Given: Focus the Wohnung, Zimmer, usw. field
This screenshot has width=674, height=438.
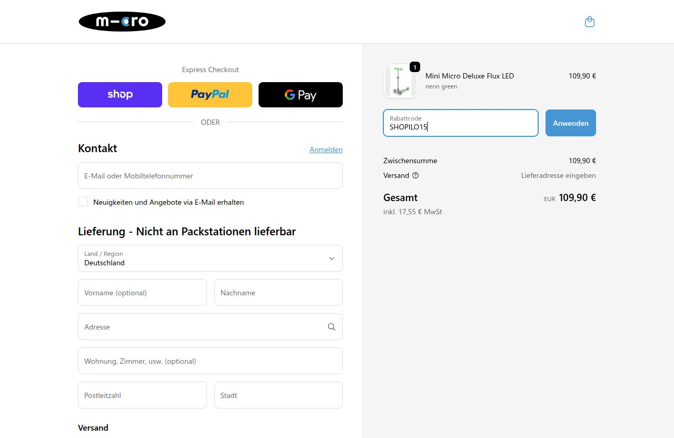Looking at the screenshot, I should tap(210, 361).
